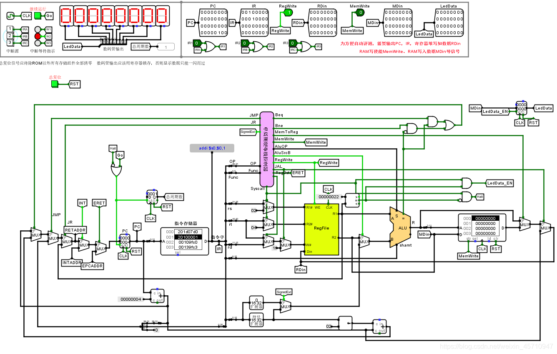This screenshot has width=557, height=354.
Task: Select the AND gate feeding Halt tunnel
Action: pyautogui.click(x=467, y=197)
